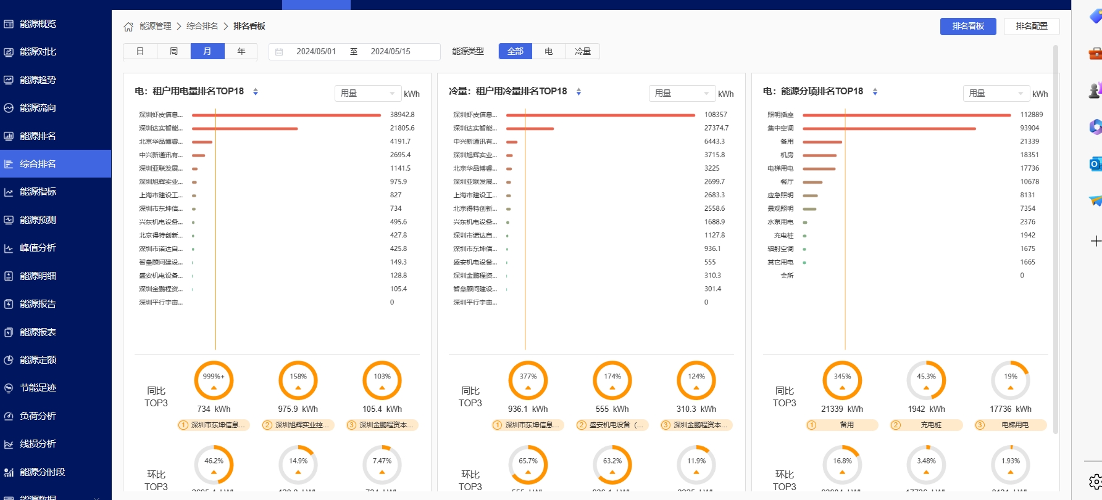Screen dimensions: 1102x500
Task: Click the calendar icon in date range
Action: pos(279,52)
